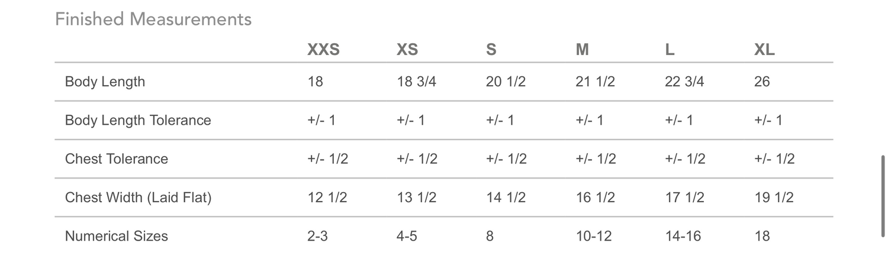888x266 pixels.
Task: Click the XL body length value 26
Action: click(x=762, y=82)
